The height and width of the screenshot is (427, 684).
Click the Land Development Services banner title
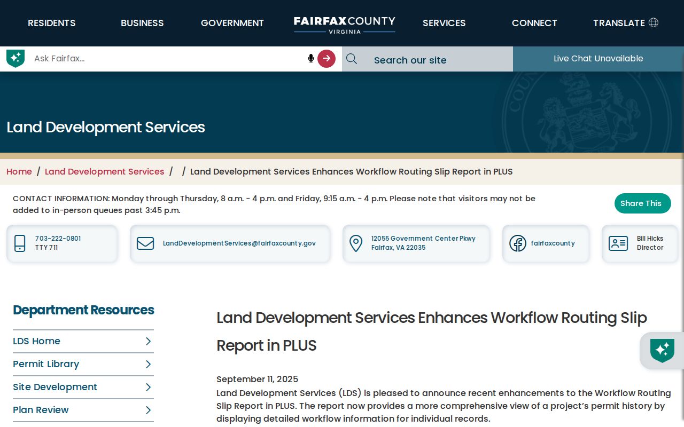(106, 127)
